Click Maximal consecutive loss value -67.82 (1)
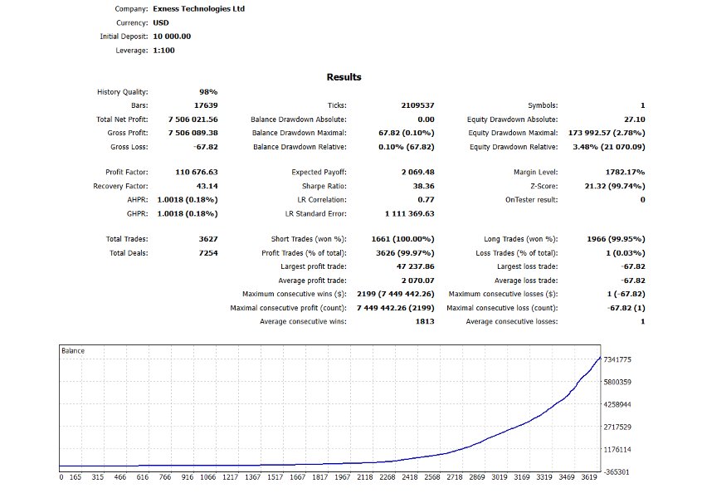 click(x=627, y=308)
